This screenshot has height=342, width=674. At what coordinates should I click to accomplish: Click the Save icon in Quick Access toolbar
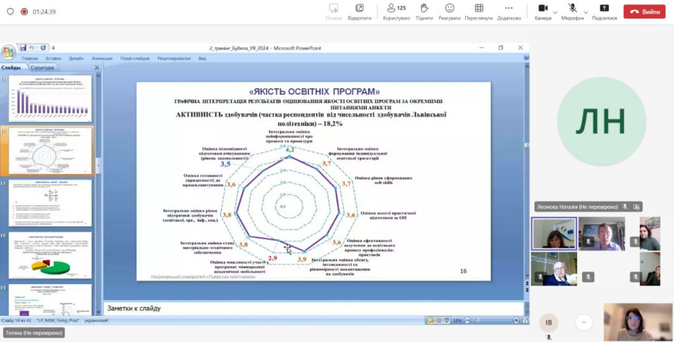[23, 48]
